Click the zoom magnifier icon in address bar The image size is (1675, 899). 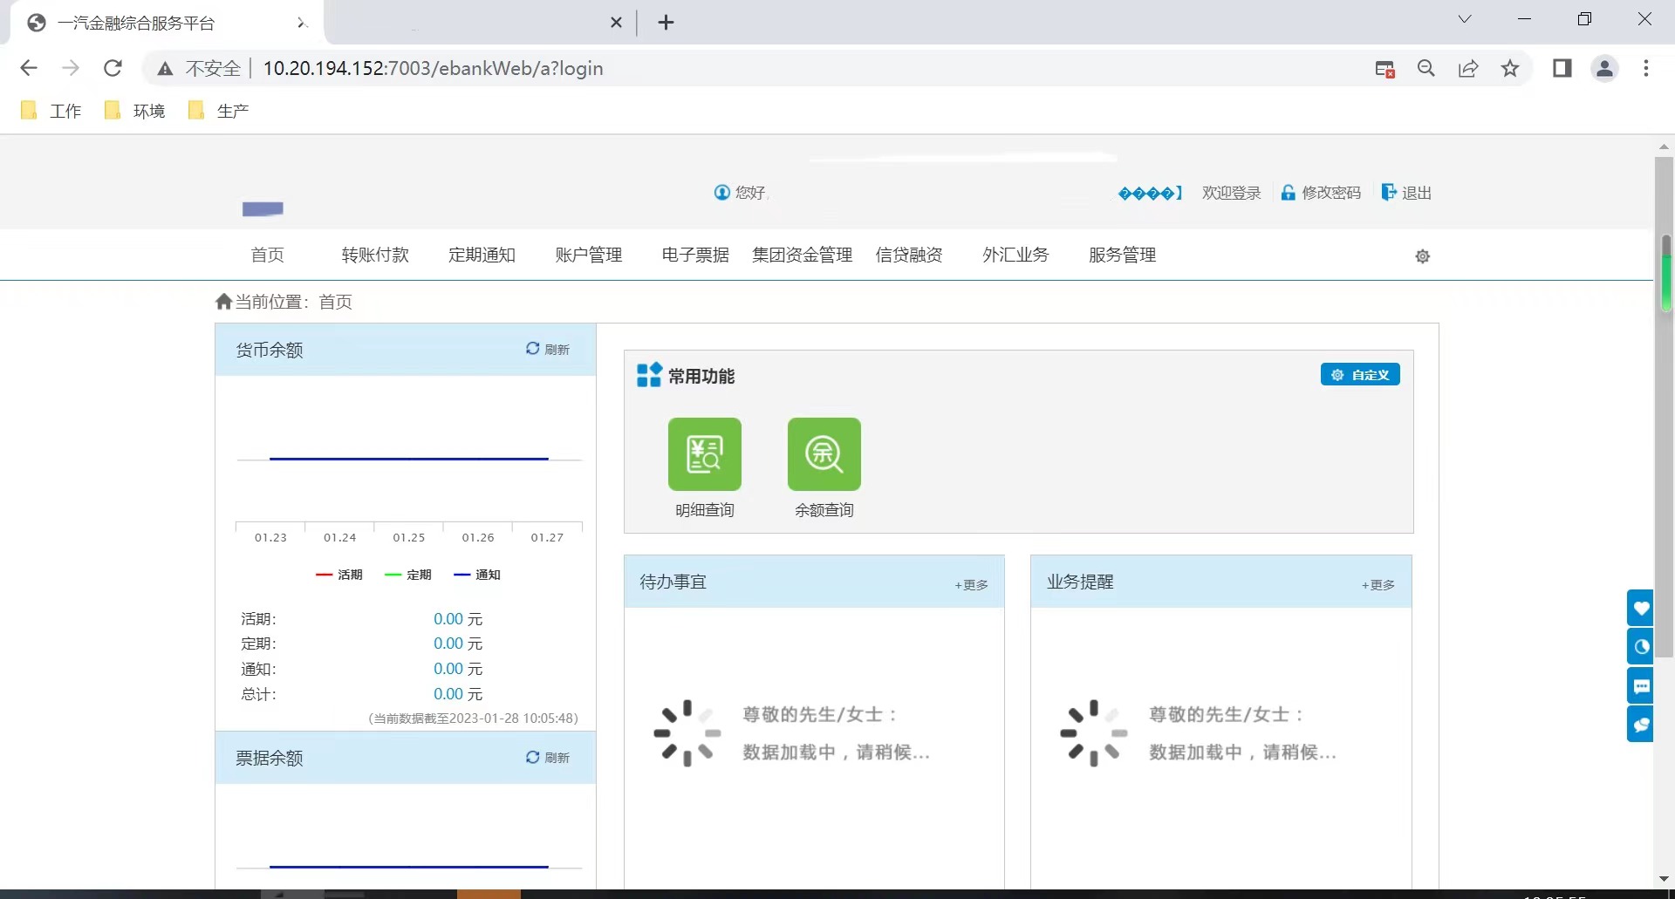(1426, 68)
